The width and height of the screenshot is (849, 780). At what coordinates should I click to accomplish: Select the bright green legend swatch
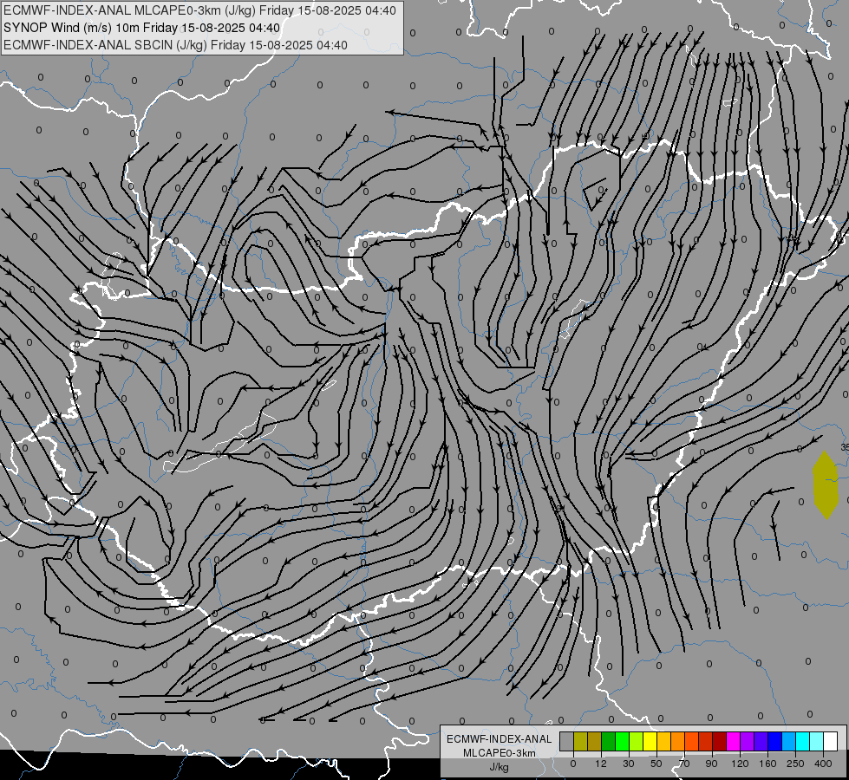click(x=622, y=741)
